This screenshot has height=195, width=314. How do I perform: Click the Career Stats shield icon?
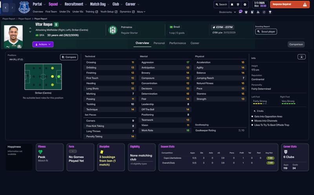[x=286, y=152]
